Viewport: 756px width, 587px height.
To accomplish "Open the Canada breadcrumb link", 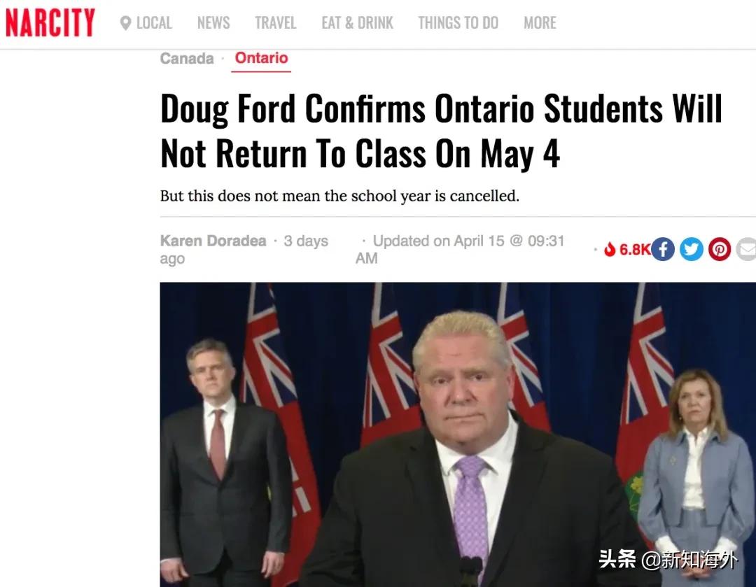I will point(187,58).
